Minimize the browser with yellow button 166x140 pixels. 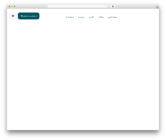point(12,6)
